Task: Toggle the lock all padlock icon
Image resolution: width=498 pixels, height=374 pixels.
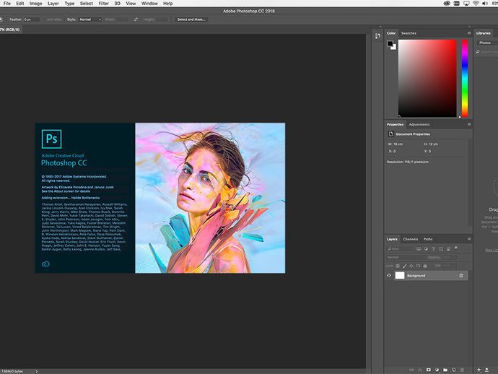Action: (425, 266)
